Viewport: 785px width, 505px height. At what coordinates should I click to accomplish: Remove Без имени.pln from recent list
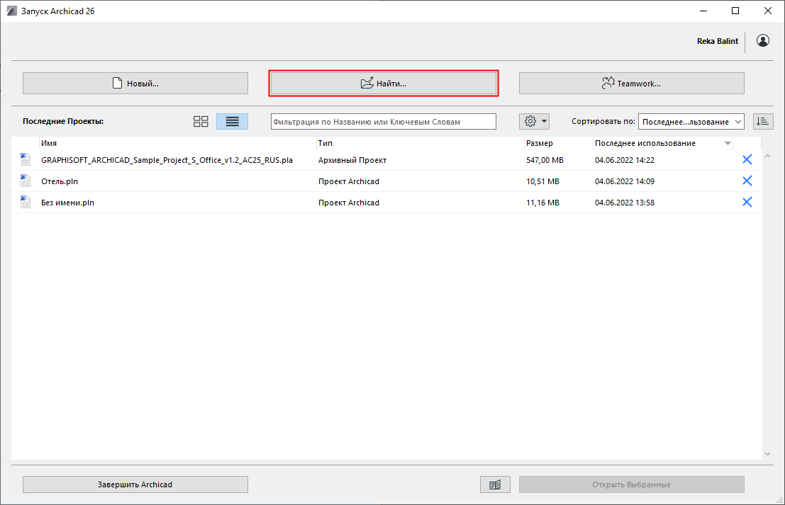pos(747,202)
